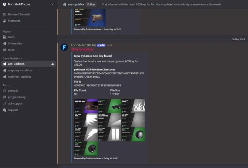The width and height of the screenshot is (248, 168).
Task: Click the 08 May 2025 date divider label
Action: (x=238, y=39)
